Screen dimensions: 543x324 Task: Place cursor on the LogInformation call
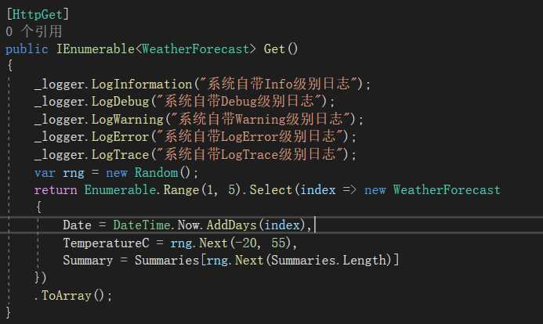coord(141,84)
